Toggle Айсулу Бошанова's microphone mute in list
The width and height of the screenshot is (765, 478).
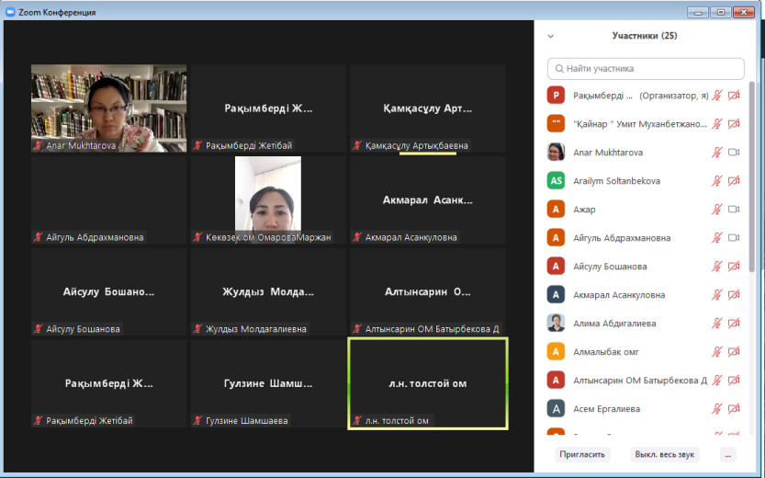tap(717, 267)
